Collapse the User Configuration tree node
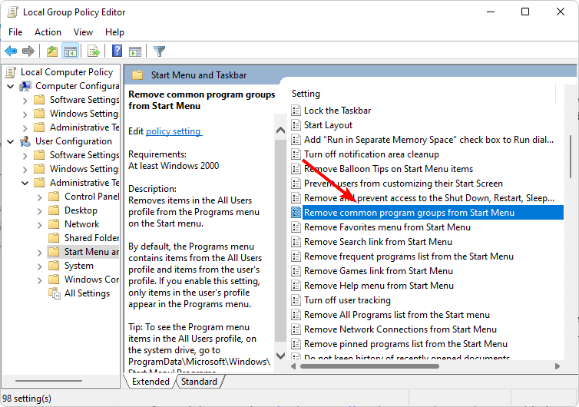Screen dimensions: 579x407 click(x=11, y=141)
